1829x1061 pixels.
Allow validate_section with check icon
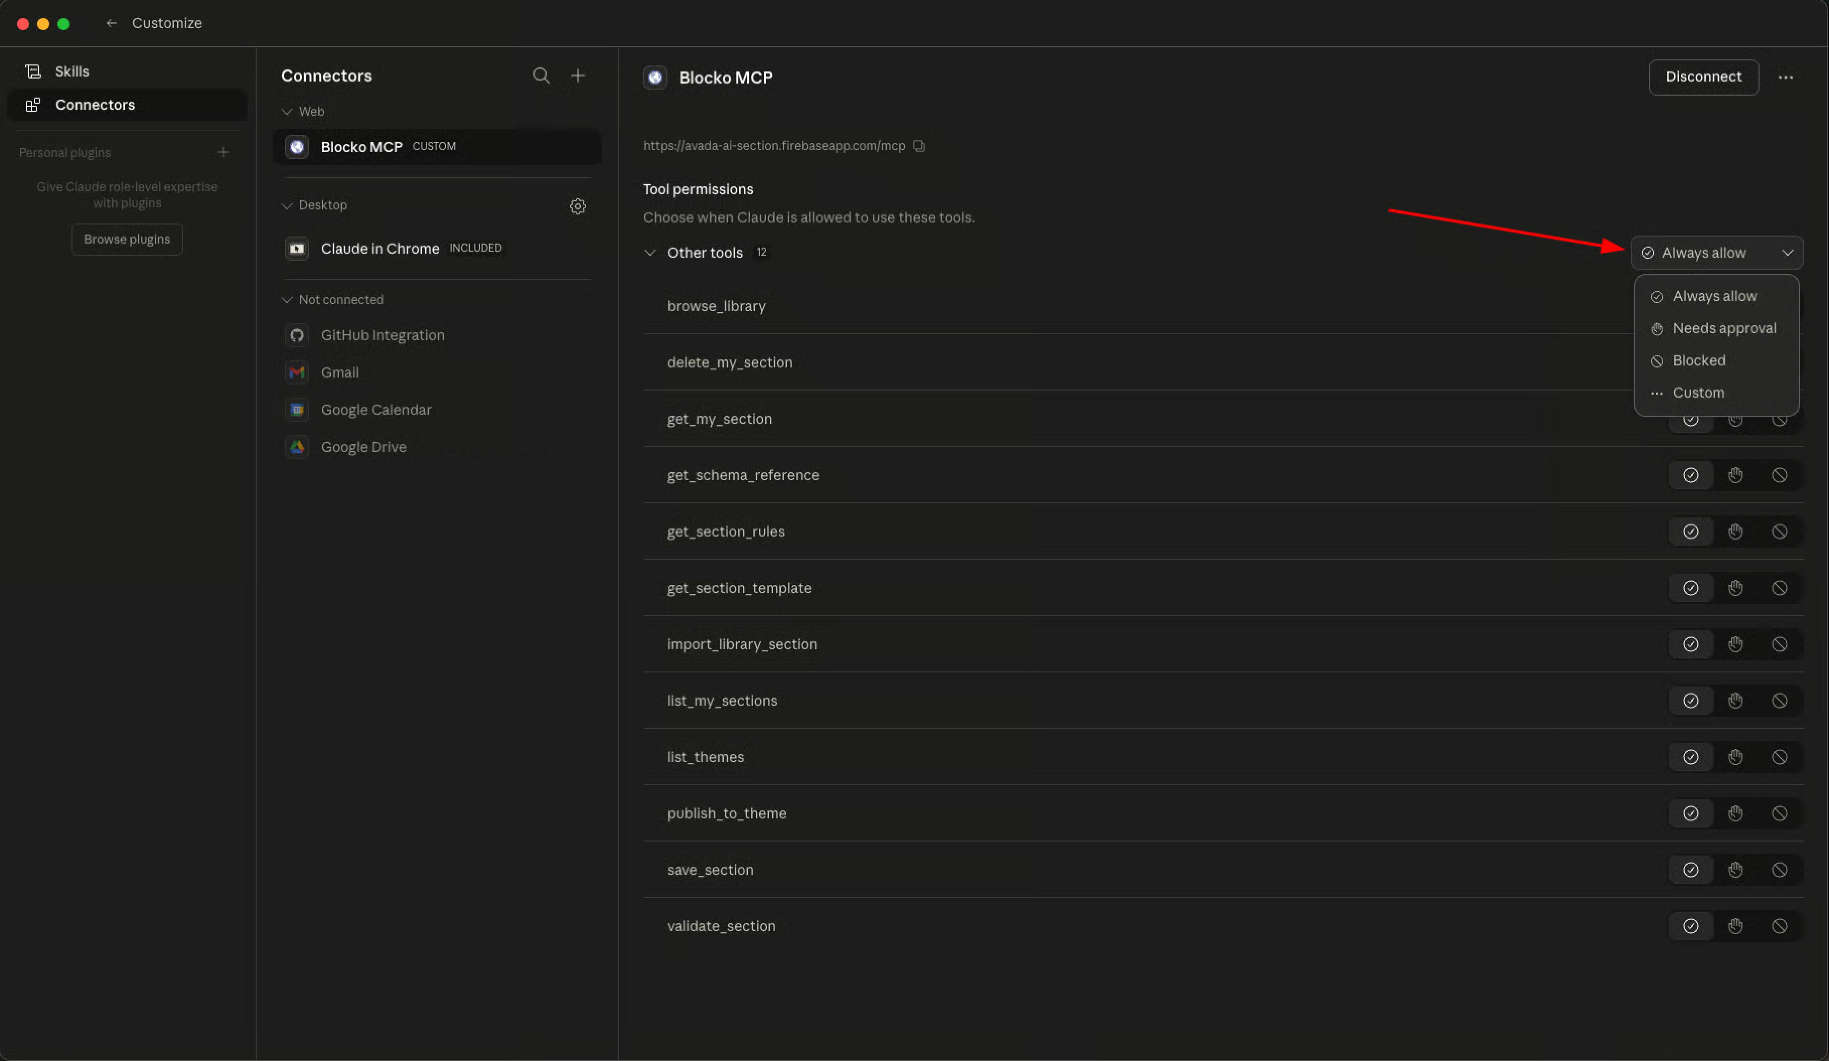click(1691, 927)
